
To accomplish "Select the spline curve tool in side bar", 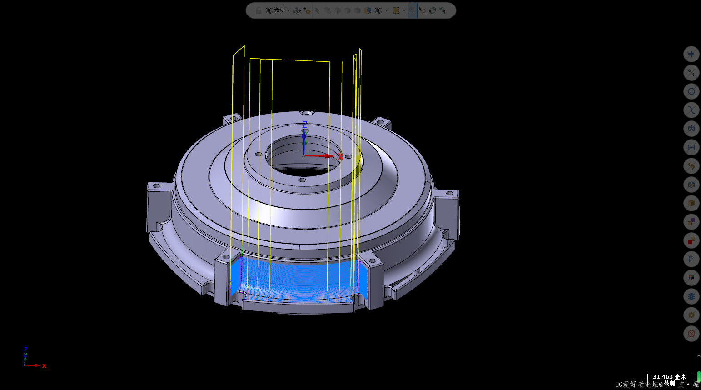I will [691, 110].
